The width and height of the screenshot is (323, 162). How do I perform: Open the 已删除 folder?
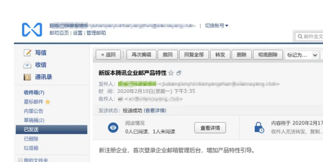(31, 139)
